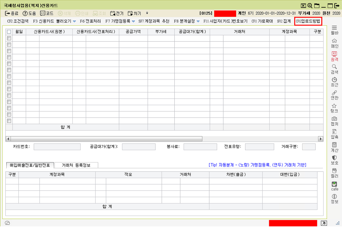Check the last row checkbox above 합계
This screenshot has height=227, width=342.
pyautogui.click(x=9, y=121)
